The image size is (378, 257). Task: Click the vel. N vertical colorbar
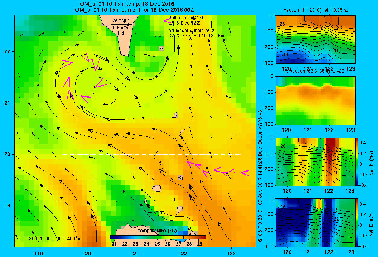pyautogui.click(x=357, y=161)
